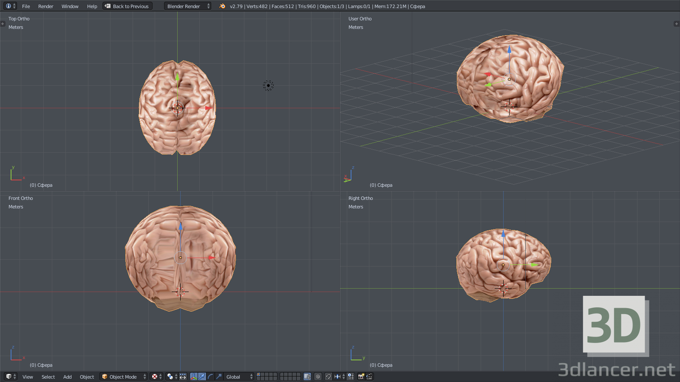The width and height of the screenshot is (680, 382).
Task: Select the second scene layer square
Action: pyautogui.click(x=263, y=374)
